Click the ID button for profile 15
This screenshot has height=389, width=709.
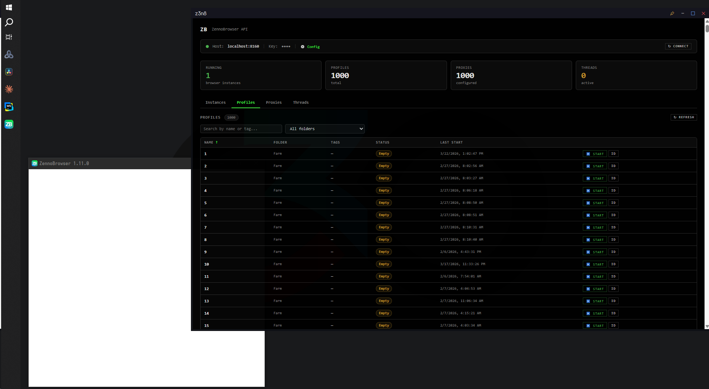(613, 325)
